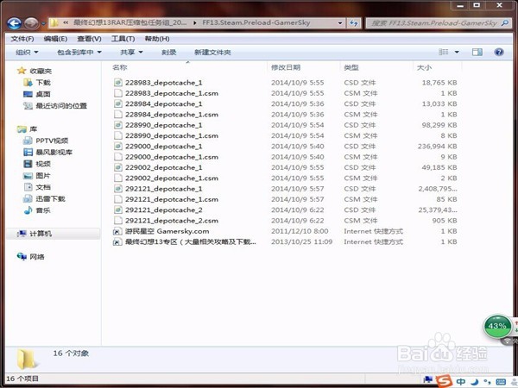Click the Forward navigation arrow

click(x=31, y=23)
